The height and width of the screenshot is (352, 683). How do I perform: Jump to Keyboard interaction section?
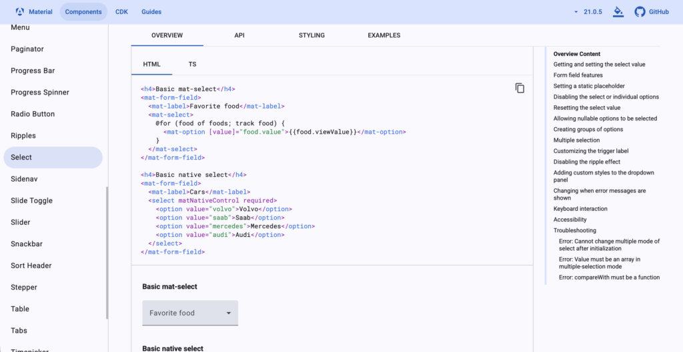tap(580, 209)
